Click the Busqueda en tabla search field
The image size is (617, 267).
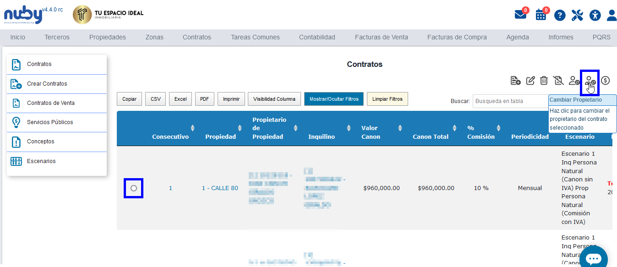508,101
